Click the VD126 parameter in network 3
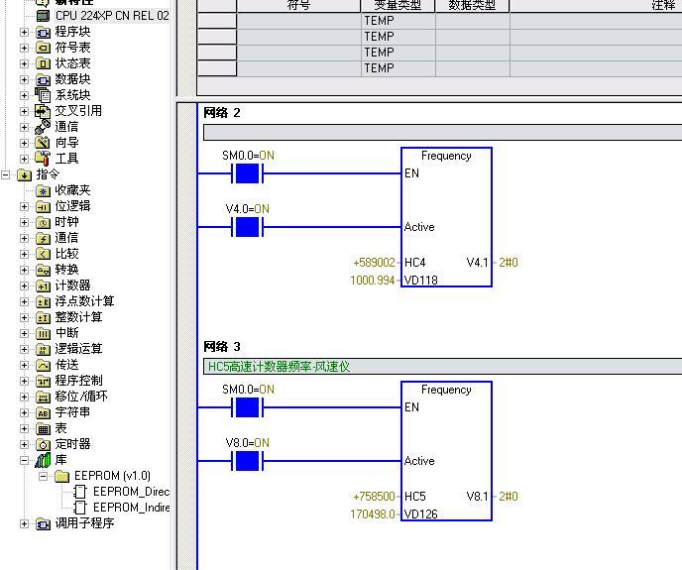 (x=420, y=514)
